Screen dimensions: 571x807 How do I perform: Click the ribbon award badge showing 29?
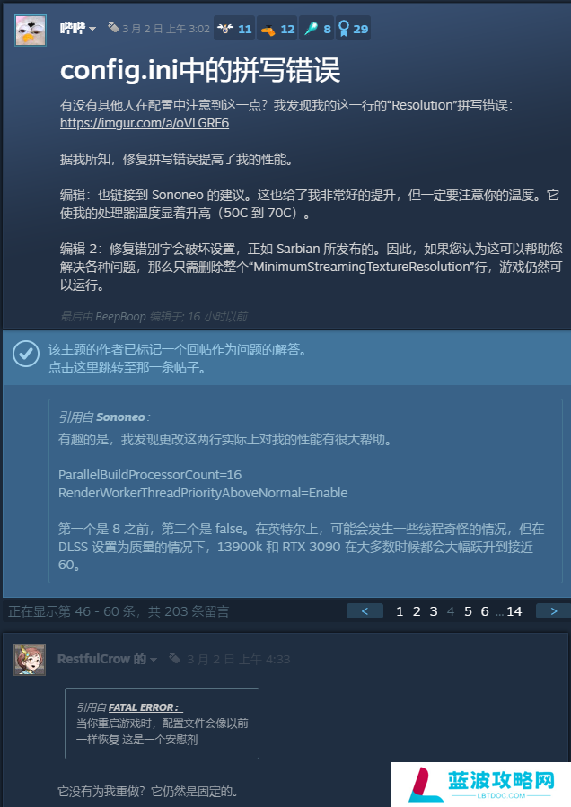[x=353, y=29]
